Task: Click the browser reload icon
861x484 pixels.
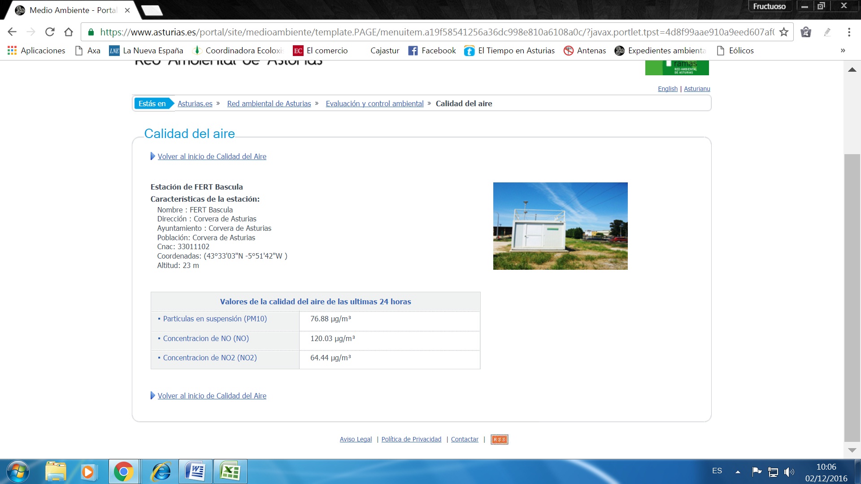Action: click(x=50, y=32)
